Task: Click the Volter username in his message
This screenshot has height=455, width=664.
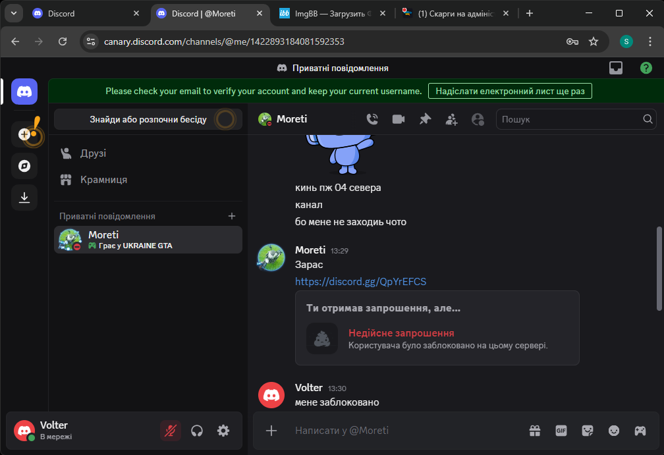Action: [309, 388]
